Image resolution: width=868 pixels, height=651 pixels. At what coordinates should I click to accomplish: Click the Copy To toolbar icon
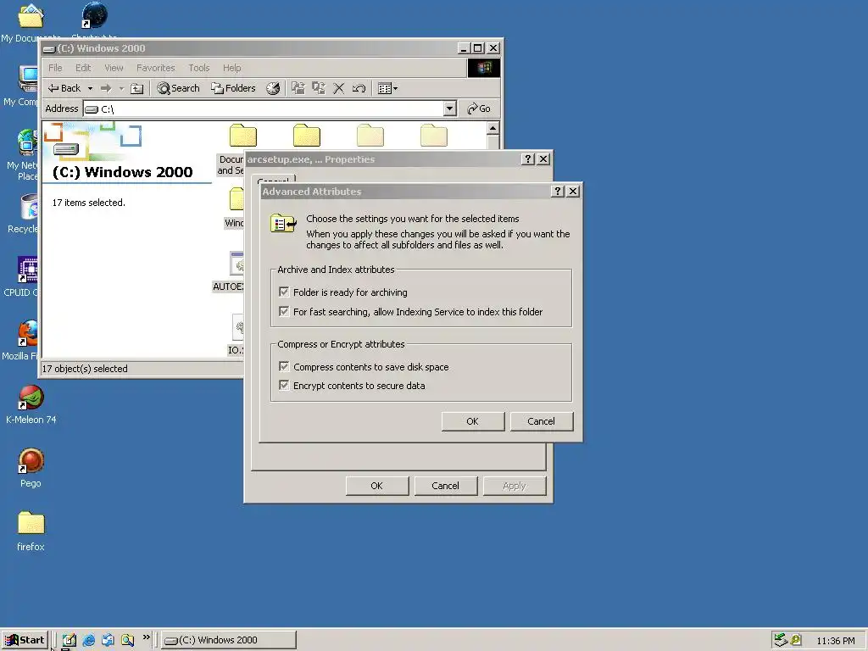point(319,88)
